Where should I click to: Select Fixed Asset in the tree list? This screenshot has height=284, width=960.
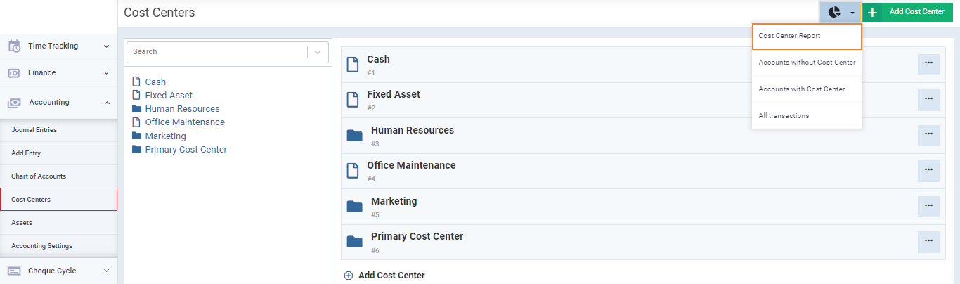(169, 96)
